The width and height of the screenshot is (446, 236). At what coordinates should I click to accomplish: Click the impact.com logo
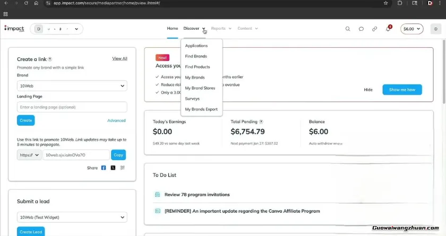[x=14, y=29]
